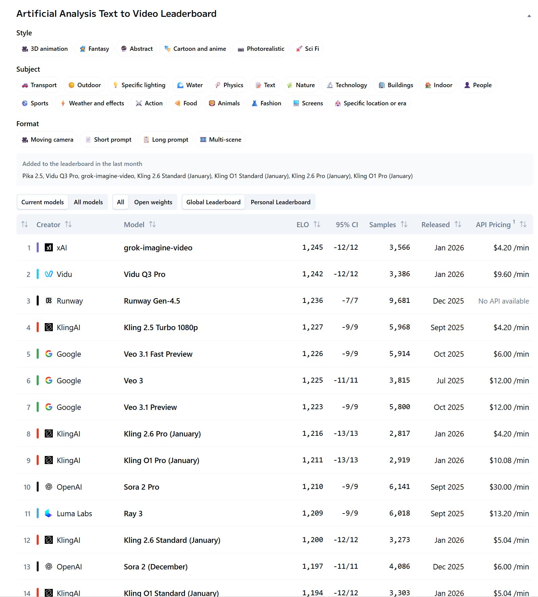Sort table by rank column arrows
The height and width of the screenshot is (597, 538).
click(25, 224)
